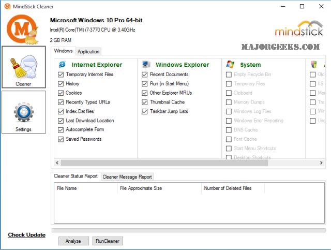Enable Empty Recycle Bin checkbox
Viewport: 331px width, 250px height.
[x=229, y=75]
